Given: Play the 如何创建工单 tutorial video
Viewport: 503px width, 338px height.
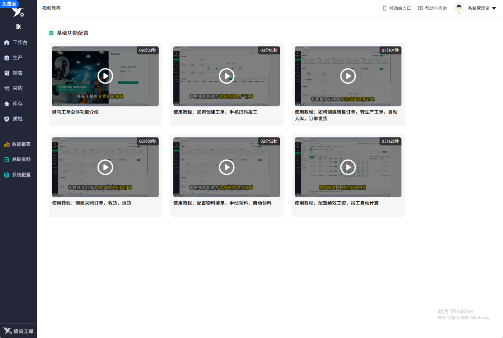Looking at the screenshot, I should pyautogui.click(x=226, y=76).
